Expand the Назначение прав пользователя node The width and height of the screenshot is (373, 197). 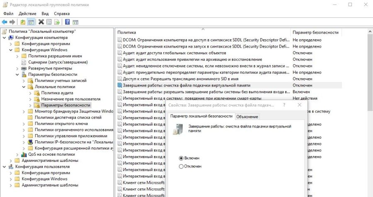tap(30, 99)
